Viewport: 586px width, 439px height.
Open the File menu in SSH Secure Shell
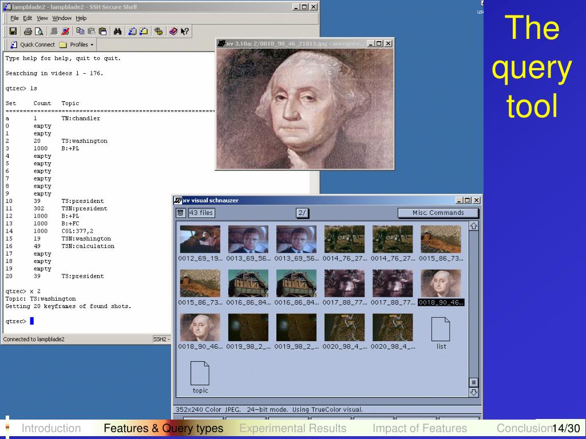14,18
